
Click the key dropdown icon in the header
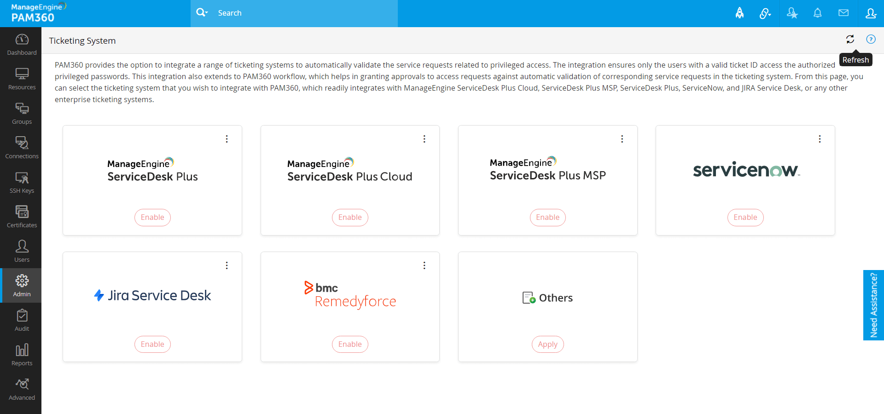click(765, 13)
